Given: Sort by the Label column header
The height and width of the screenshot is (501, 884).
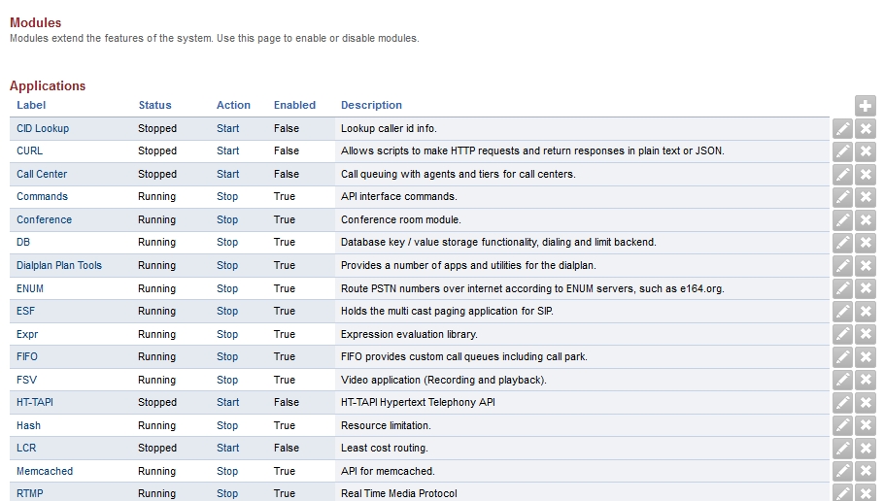Looking at the screenshot, I should 31,105.
